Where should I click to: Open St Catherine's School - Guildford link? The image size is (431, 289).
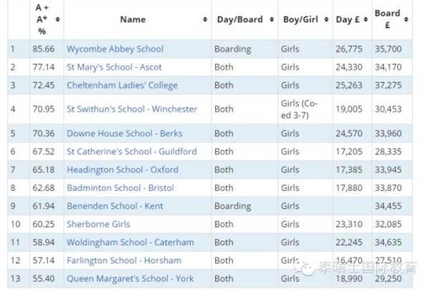131,152
